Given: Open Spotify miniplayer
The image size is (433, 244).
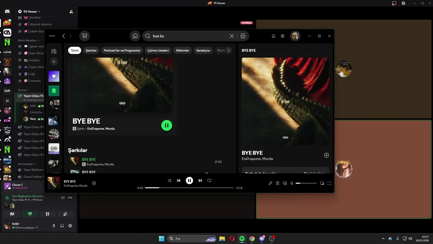Looking at the screenshot, I should [322, 183].
